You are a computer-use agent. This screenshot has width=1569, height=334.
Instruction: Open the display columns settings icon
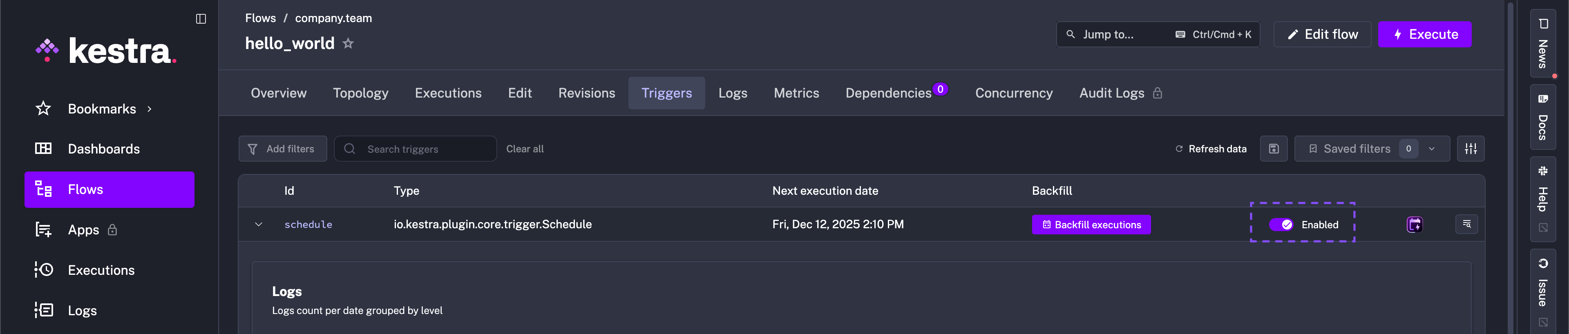click(x=1471, y=149)
